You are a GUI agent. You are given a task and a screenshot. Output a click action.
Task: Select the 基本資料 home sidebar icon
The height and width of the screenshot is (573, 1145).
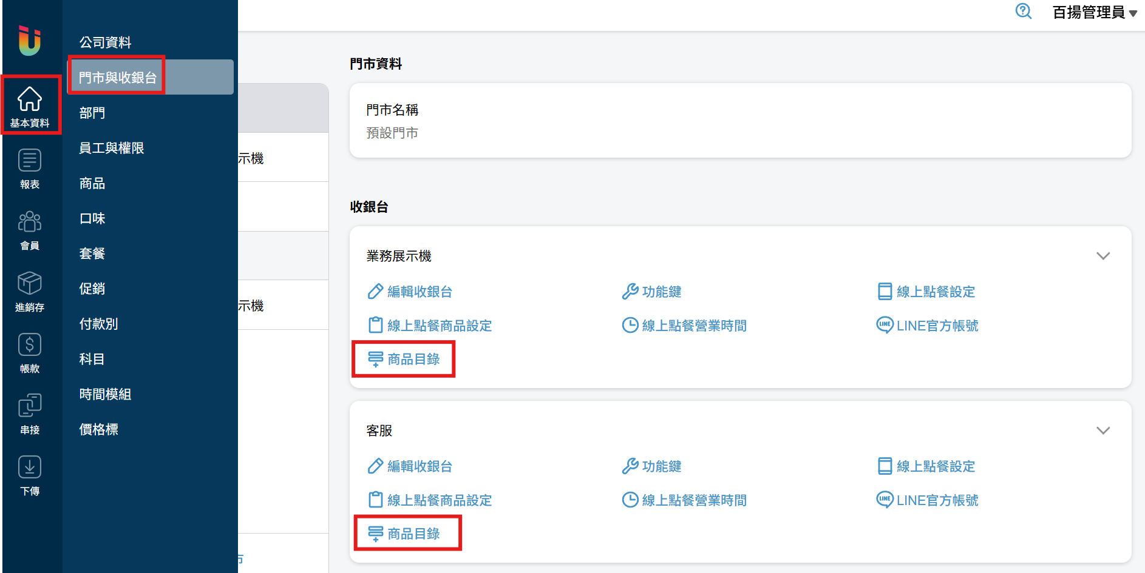point(30,106)
